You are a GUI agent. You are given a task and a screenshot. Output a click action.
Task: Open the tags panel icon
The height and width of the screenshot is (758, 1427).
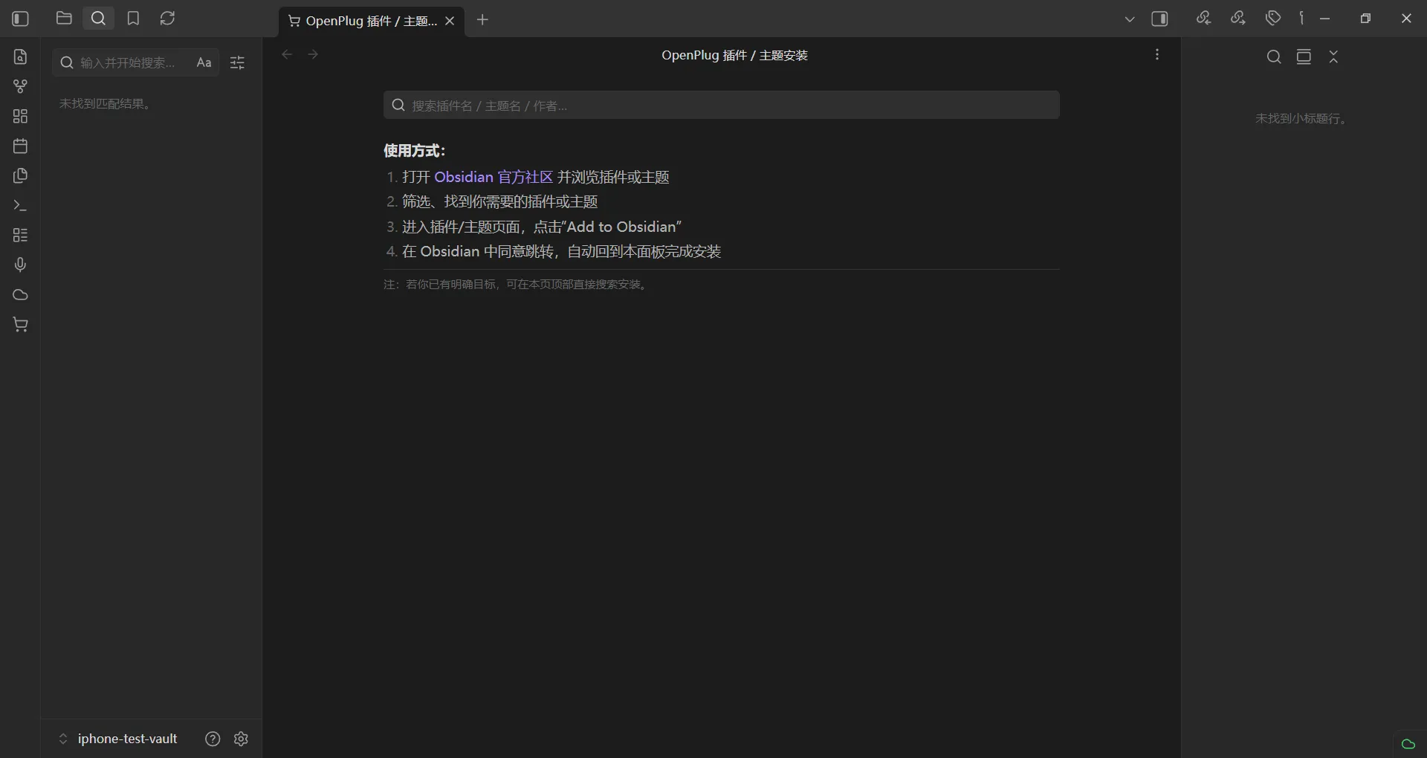1273,19
